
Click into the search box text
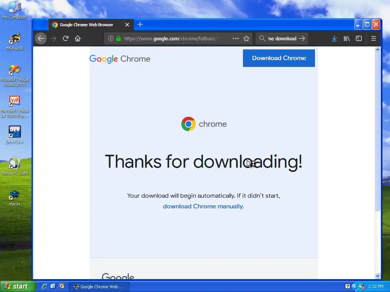coord(282,38)
